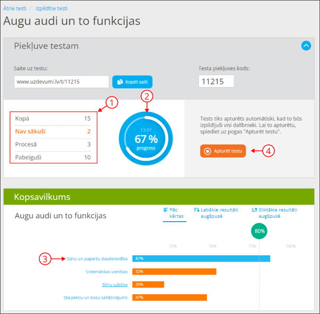Click the page title Augu audi un to funkcijas
This screenshot has width=320, height=314.
click(72, 21)
